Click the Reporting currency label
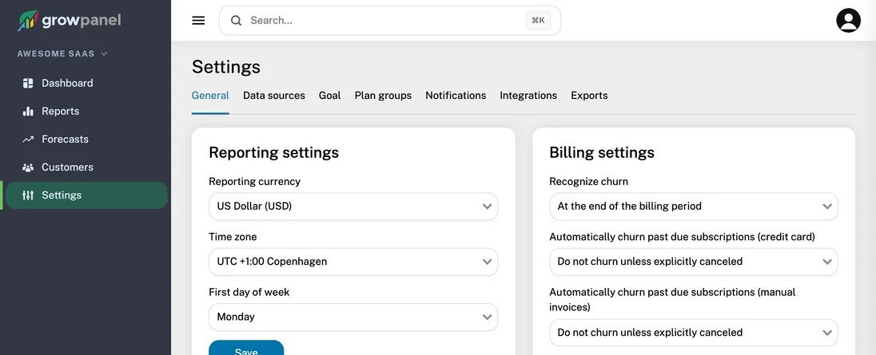This screenshot has height=355, width=876. pyautogui.click(x=255, y=181)
